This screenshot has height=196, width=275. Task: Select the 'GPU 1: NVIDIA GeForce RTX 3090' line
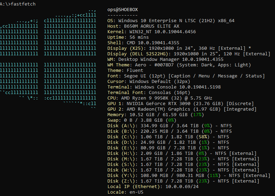tap(180, 104)
